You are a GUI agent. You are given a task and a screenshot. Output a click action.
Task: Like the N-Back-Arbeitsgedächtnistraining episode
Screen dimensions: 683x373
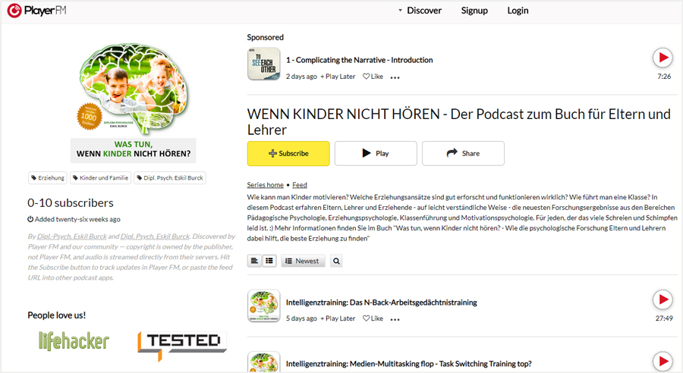pyautogui.click(x=373, y=318)
